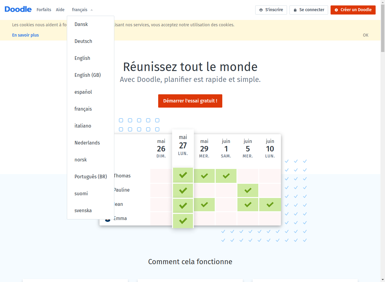The width and height of the screenshot is (385, 282).
Task: Click the Thomas participant name
Action: 122,176
